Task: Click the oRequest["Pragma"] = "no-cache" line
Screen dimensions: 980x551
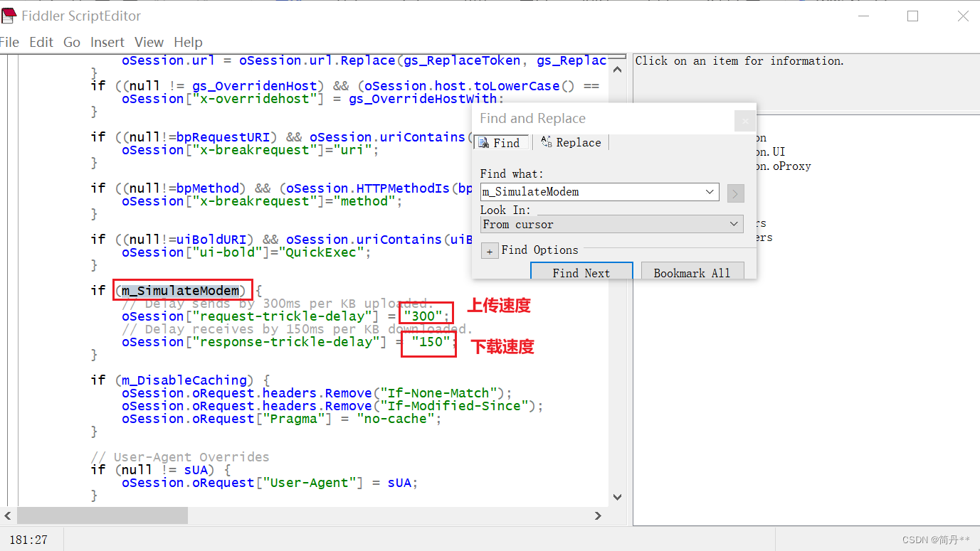Action: point(282,419)
